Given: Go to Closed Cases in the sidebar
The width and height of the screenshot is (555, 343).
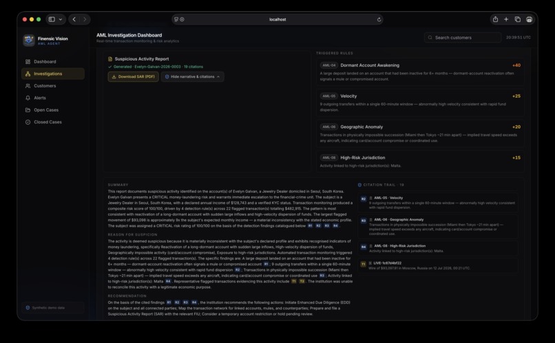Looking at the screenshot, I should click(x=53, y=122).
